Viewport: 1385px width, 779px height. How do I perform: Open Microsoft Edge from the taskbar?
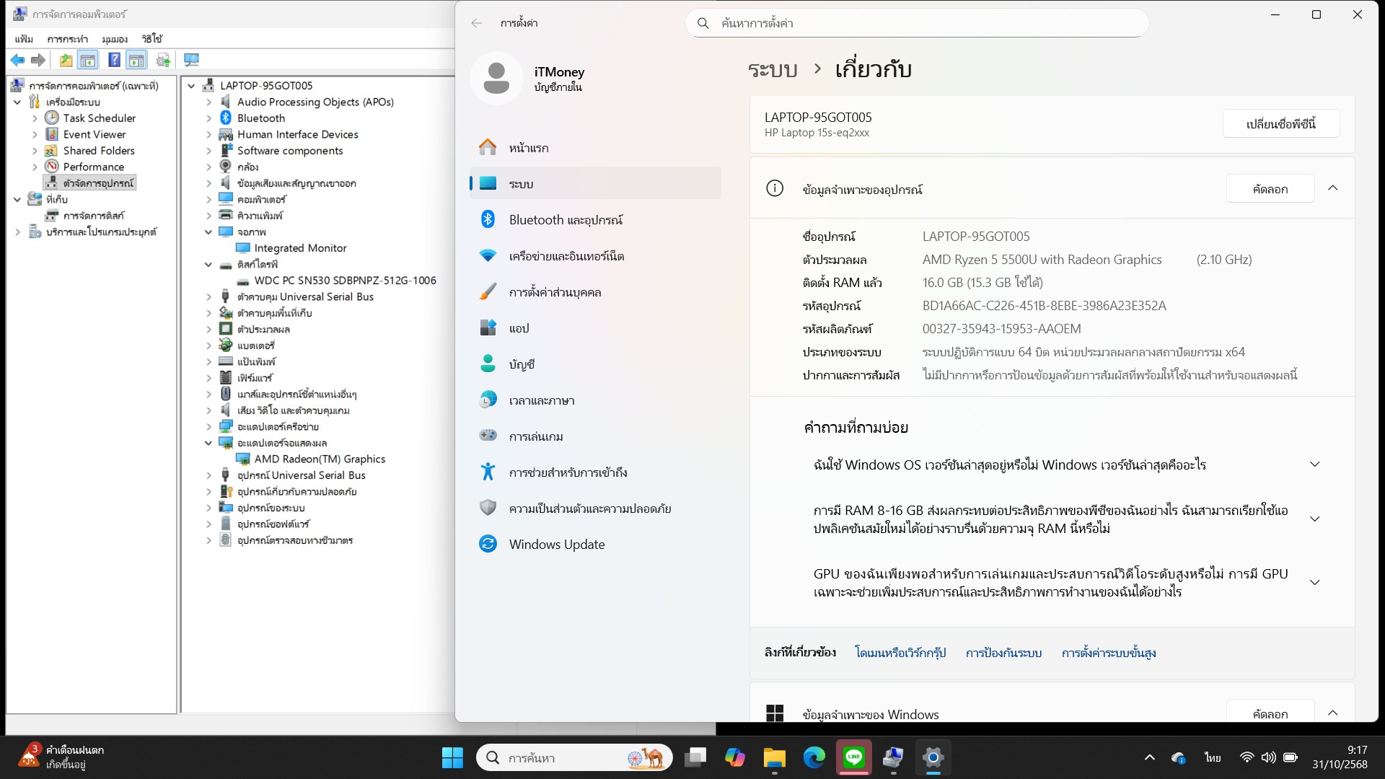pos(814,757)
